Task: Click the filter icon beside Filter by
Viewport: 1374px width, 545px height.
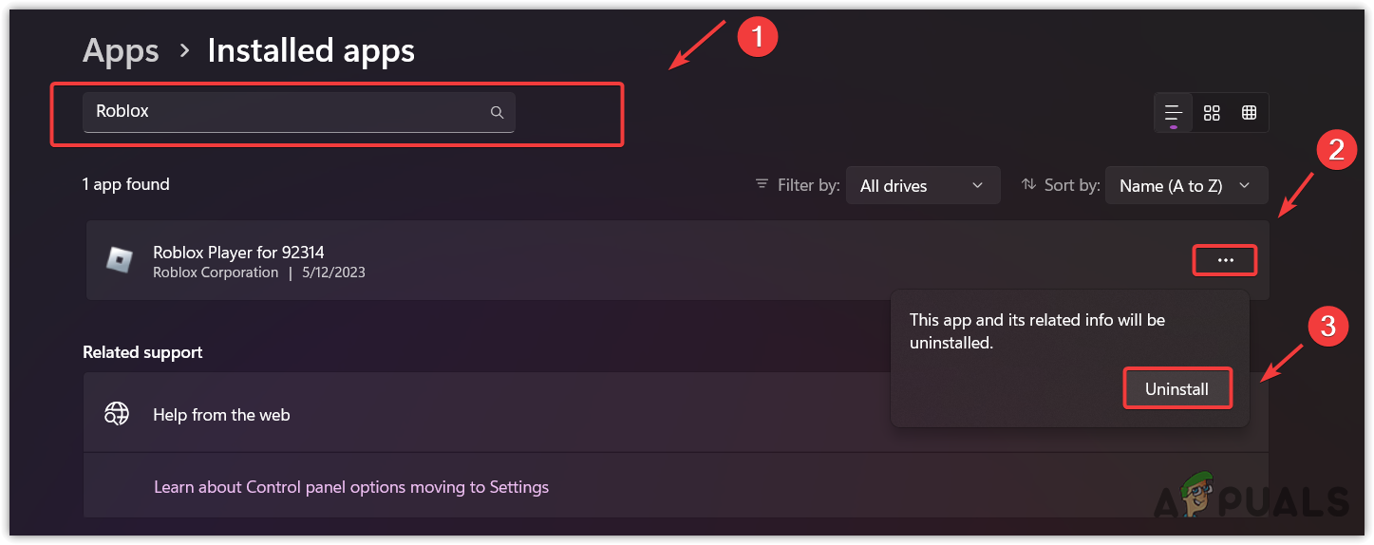Action: 762,184
